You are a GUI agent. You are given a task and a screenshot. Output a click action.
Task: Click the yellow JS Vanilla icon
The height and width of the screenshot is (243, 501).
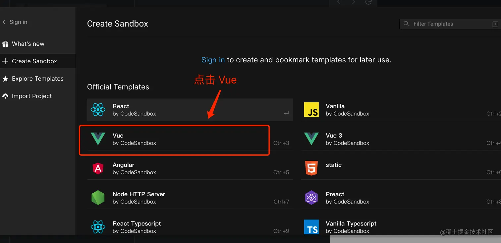click(311, 110)
